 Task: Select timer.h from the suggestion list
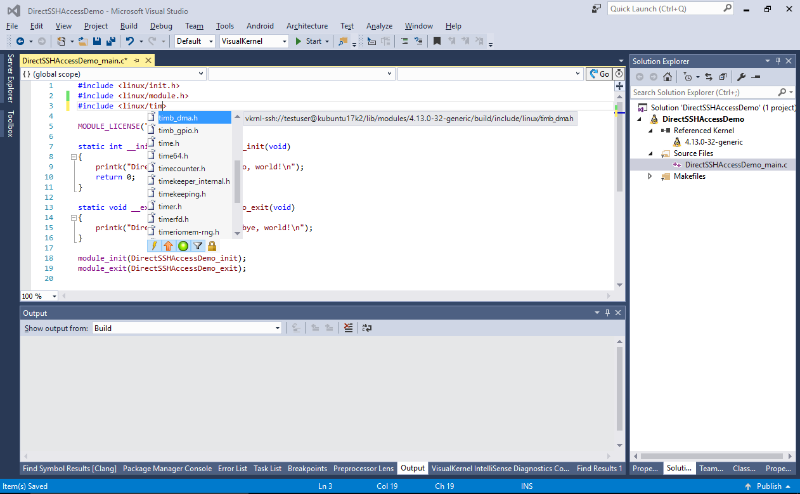coord(170,207)
